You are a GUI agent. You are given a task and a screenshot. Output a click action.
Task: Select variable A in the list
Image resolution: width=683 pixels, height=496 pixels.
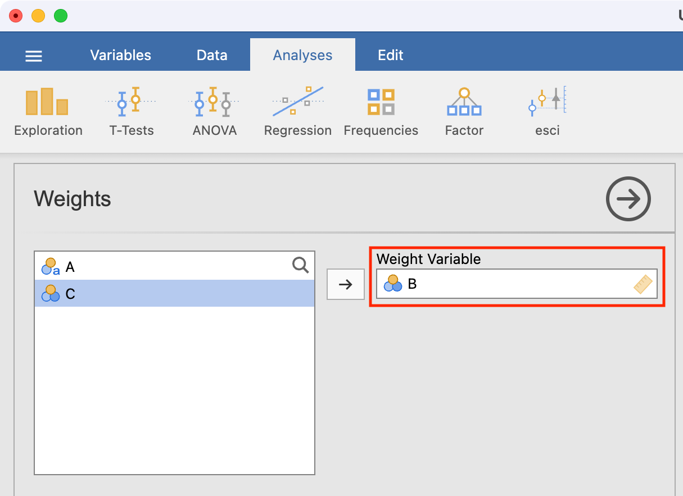70,267
